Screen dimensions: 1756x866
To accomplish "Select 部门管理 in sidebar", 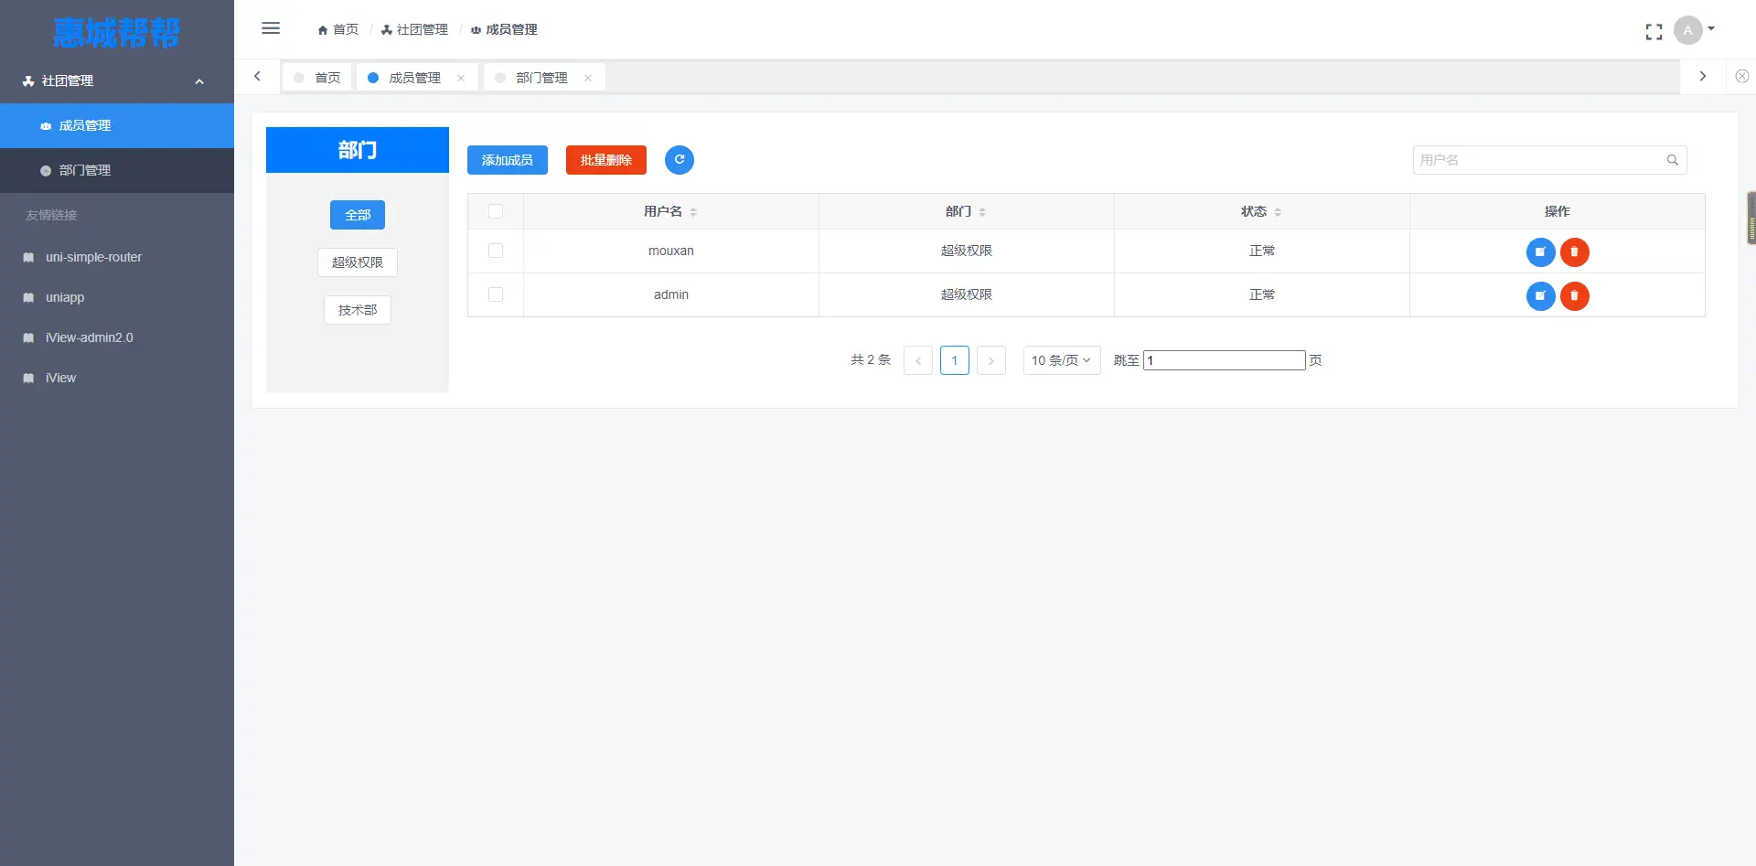I will coord(117,170).
